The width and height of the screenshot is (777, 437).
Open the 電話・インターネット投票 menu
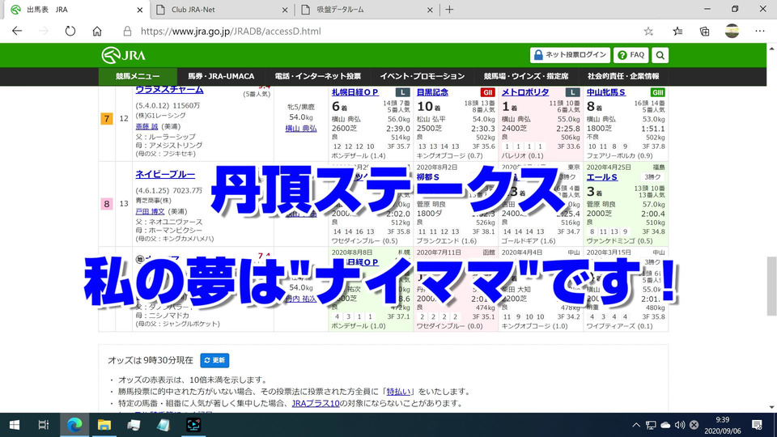[317, 76]
